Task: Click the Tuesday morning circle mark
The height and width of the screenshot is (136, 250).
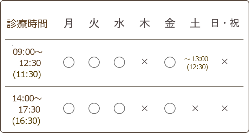Action: pos(94,62)
